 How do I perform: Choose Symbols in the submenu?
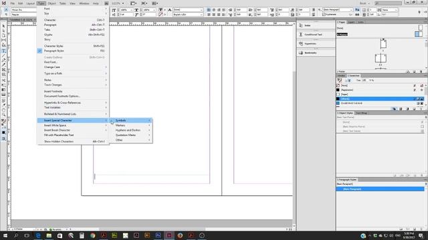(x=131, y=120)
